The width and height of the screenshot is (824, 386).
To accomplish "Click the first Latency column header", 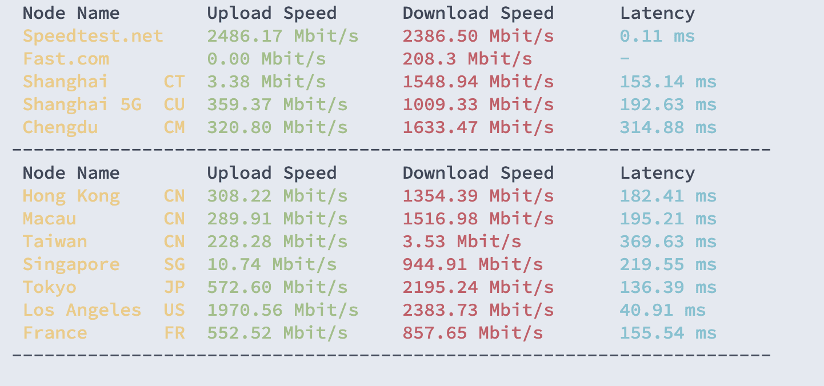I will (658, 13).
